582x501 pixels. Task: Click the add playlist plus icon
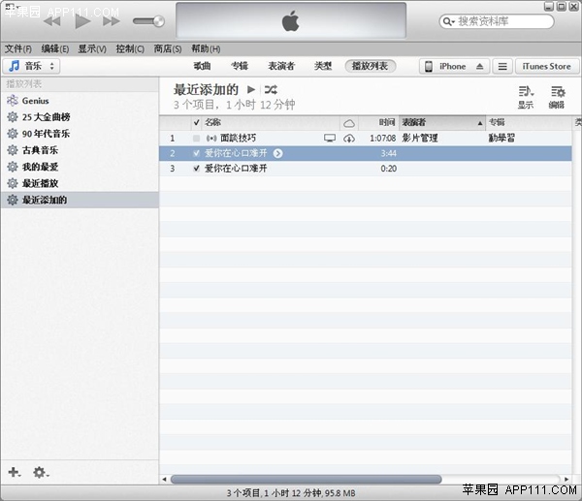tap(14, 472)
